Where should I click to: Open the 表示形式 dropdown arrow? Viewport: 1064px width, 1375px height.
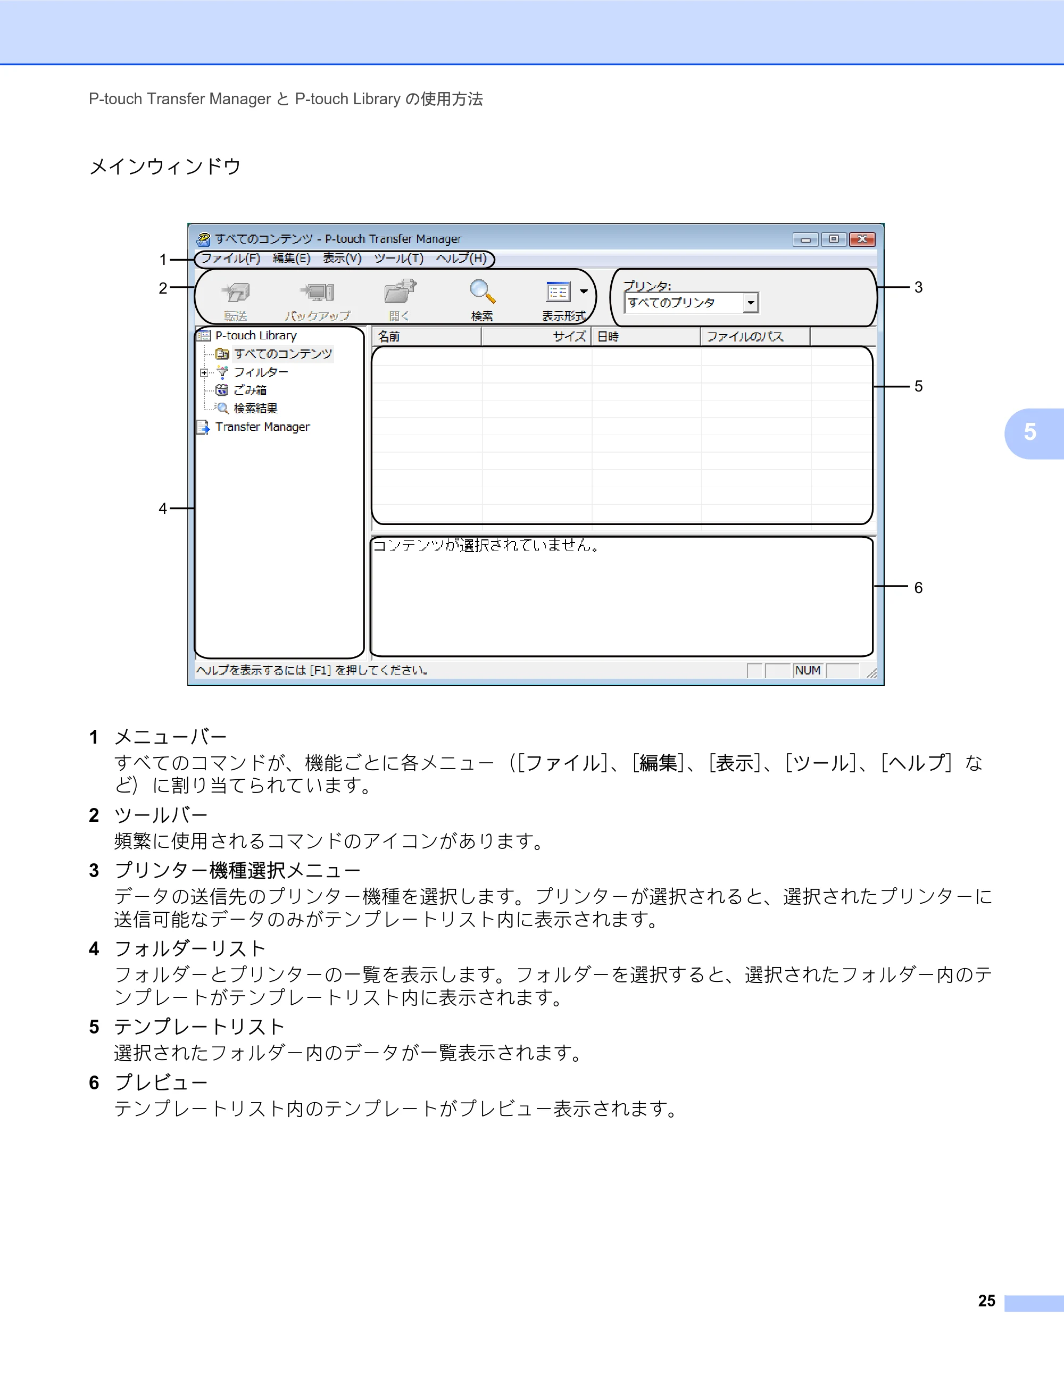[x=584, y=291]
